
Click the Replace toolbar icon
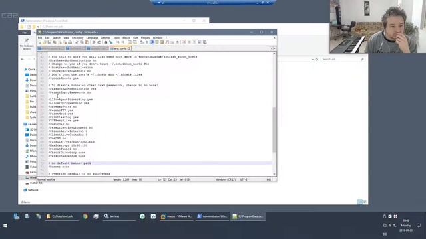pyautogui.click(x=111, y=42)
